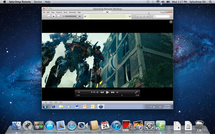This screenshot has width=215, height=134.
Task: Open PowerPoint from Windows taskbar
Action: point(85,107)
